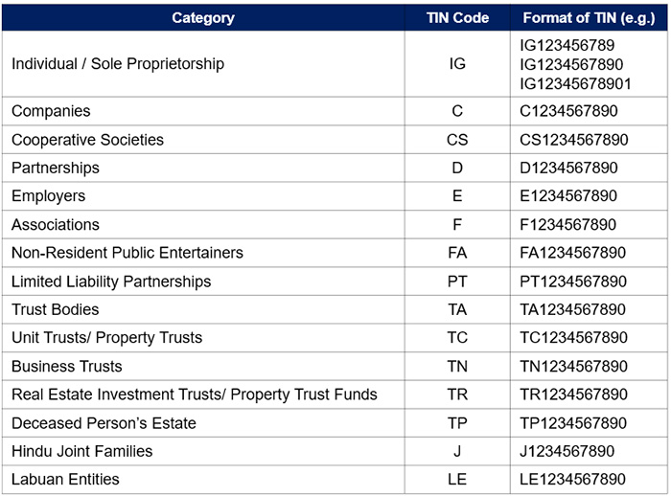Screen dimensions: 671x496
Task: Click Limited Liability Partnerships category cell
Action: tap(111, 282)
